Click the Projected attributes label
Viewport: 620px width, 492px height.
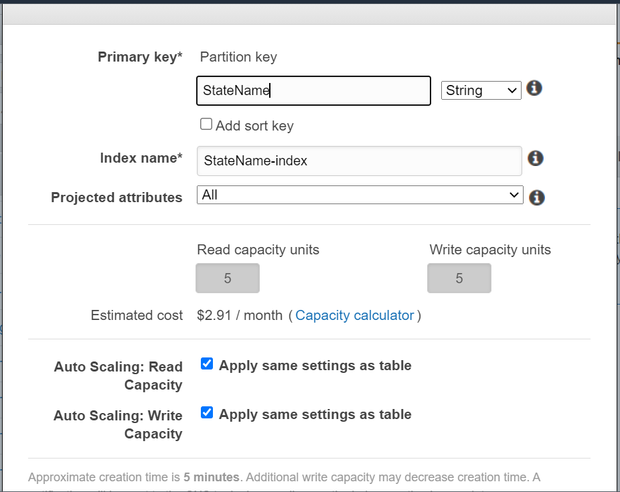click(117, 197)
